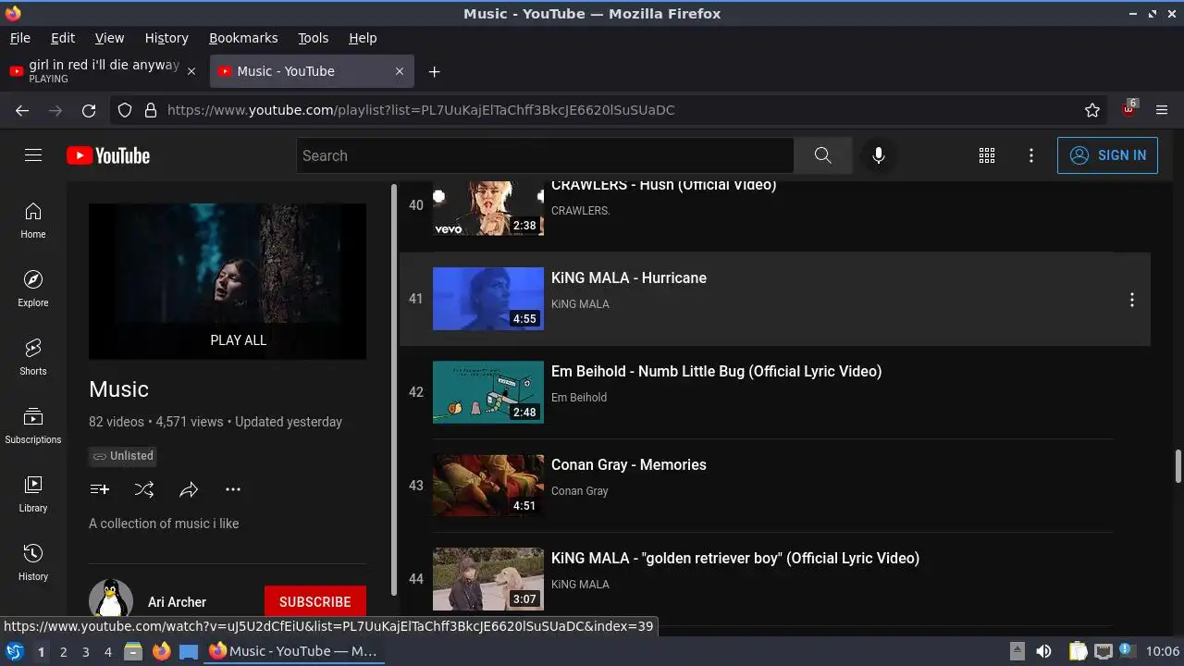Open Home in the sidebar
The width and height of the screenshot is (1184, 666).
tap(33, 220)
